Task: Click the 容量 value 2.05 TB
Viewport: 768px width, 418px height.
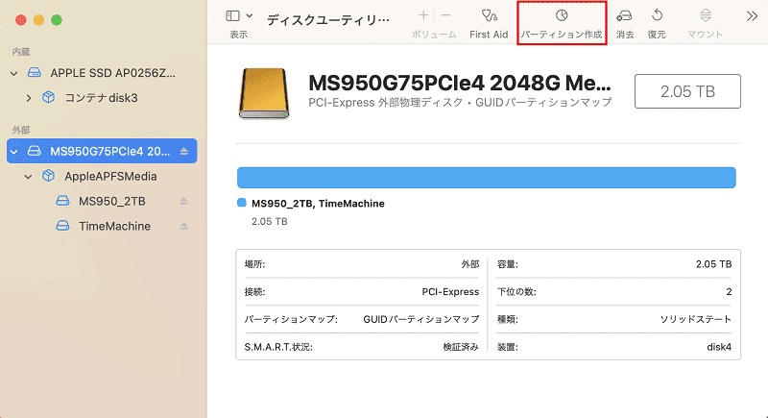Action: pyautogui.click(x=713, y=264)
